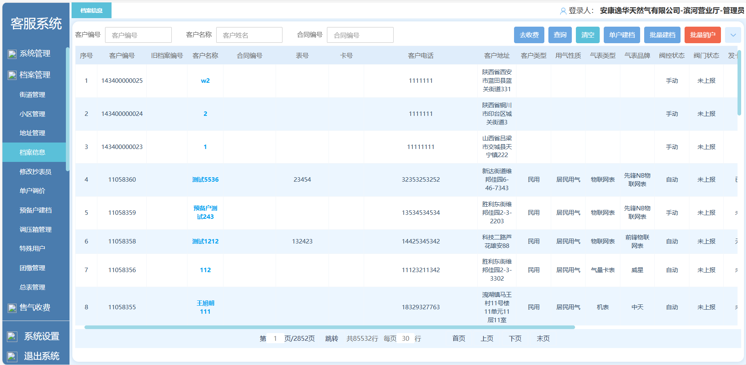
Task: Expand more actions with chevron button
Action: click(x=733, y=35)
